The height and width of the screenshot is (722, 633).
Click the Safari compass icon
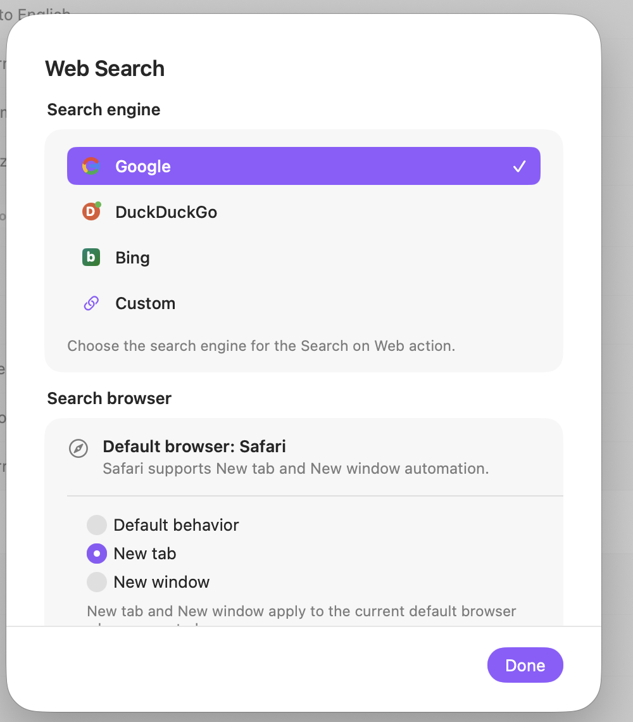coord(78,448)
